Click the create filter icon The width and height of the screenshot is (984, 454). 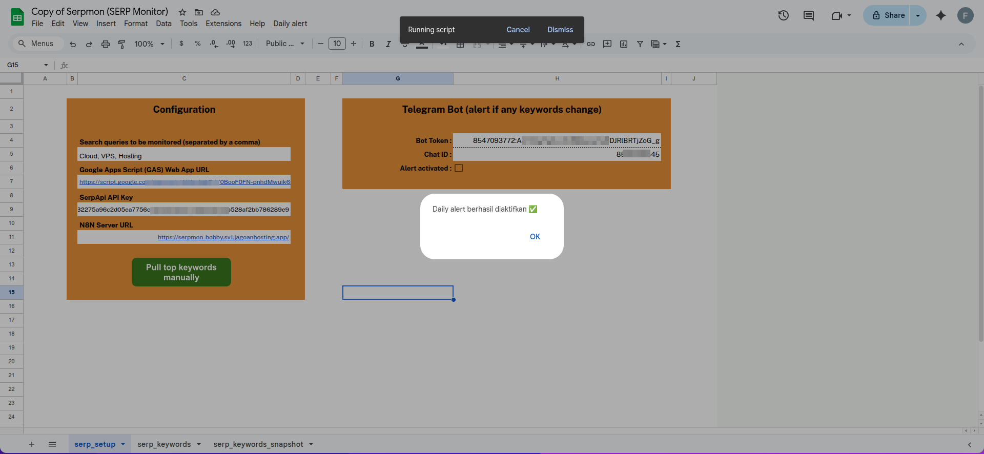640,44
